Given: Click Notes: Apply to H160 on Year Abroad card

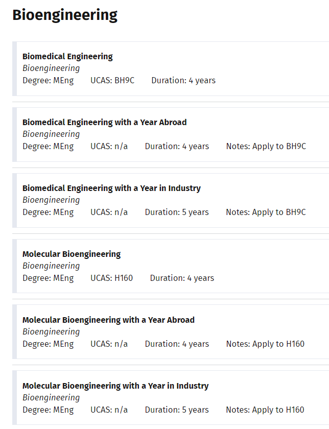Looking at the screenshot, I should pos(265,344).
